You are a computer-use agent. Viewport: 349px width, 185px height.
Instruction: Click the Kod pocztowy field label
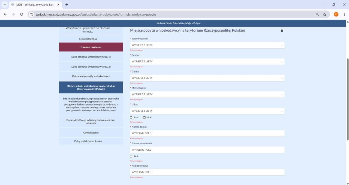[139, 166]
